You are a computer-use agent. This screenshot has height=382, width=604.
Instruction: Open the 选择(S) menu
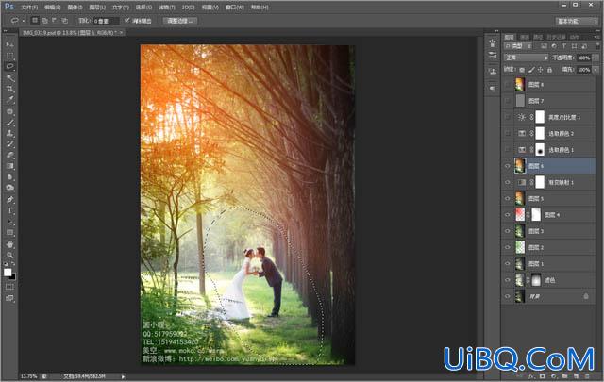(x=143, y=8)
